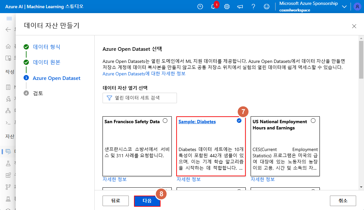
Task: Toggle the hamburger navigation menu
Action: pos(9,18)
